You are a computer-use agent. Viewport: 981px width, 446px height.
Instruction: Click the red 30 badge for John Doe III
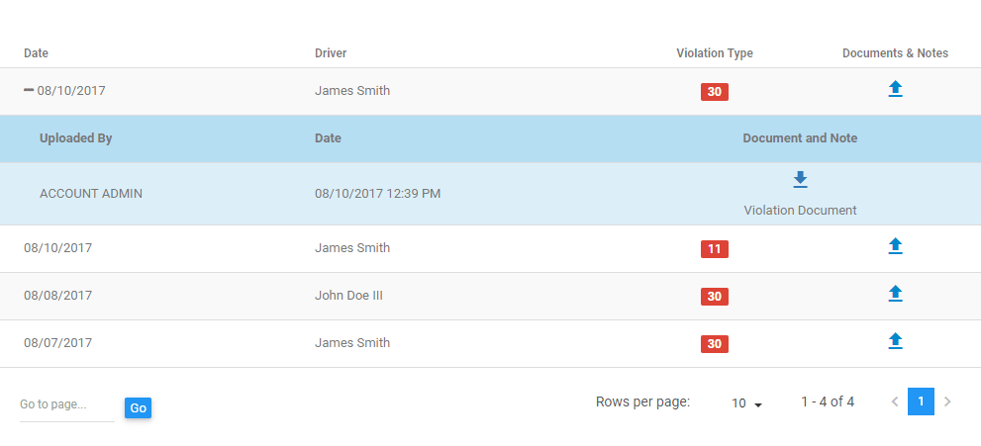[715, 297]
